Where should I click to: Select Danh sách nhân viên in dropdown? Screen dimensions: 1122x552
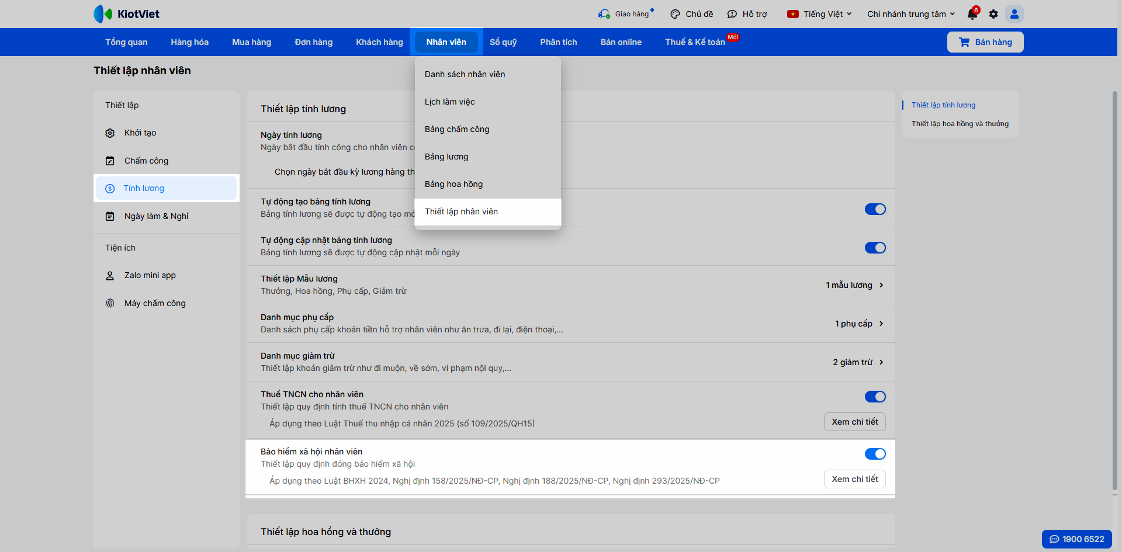pos(488,74)
